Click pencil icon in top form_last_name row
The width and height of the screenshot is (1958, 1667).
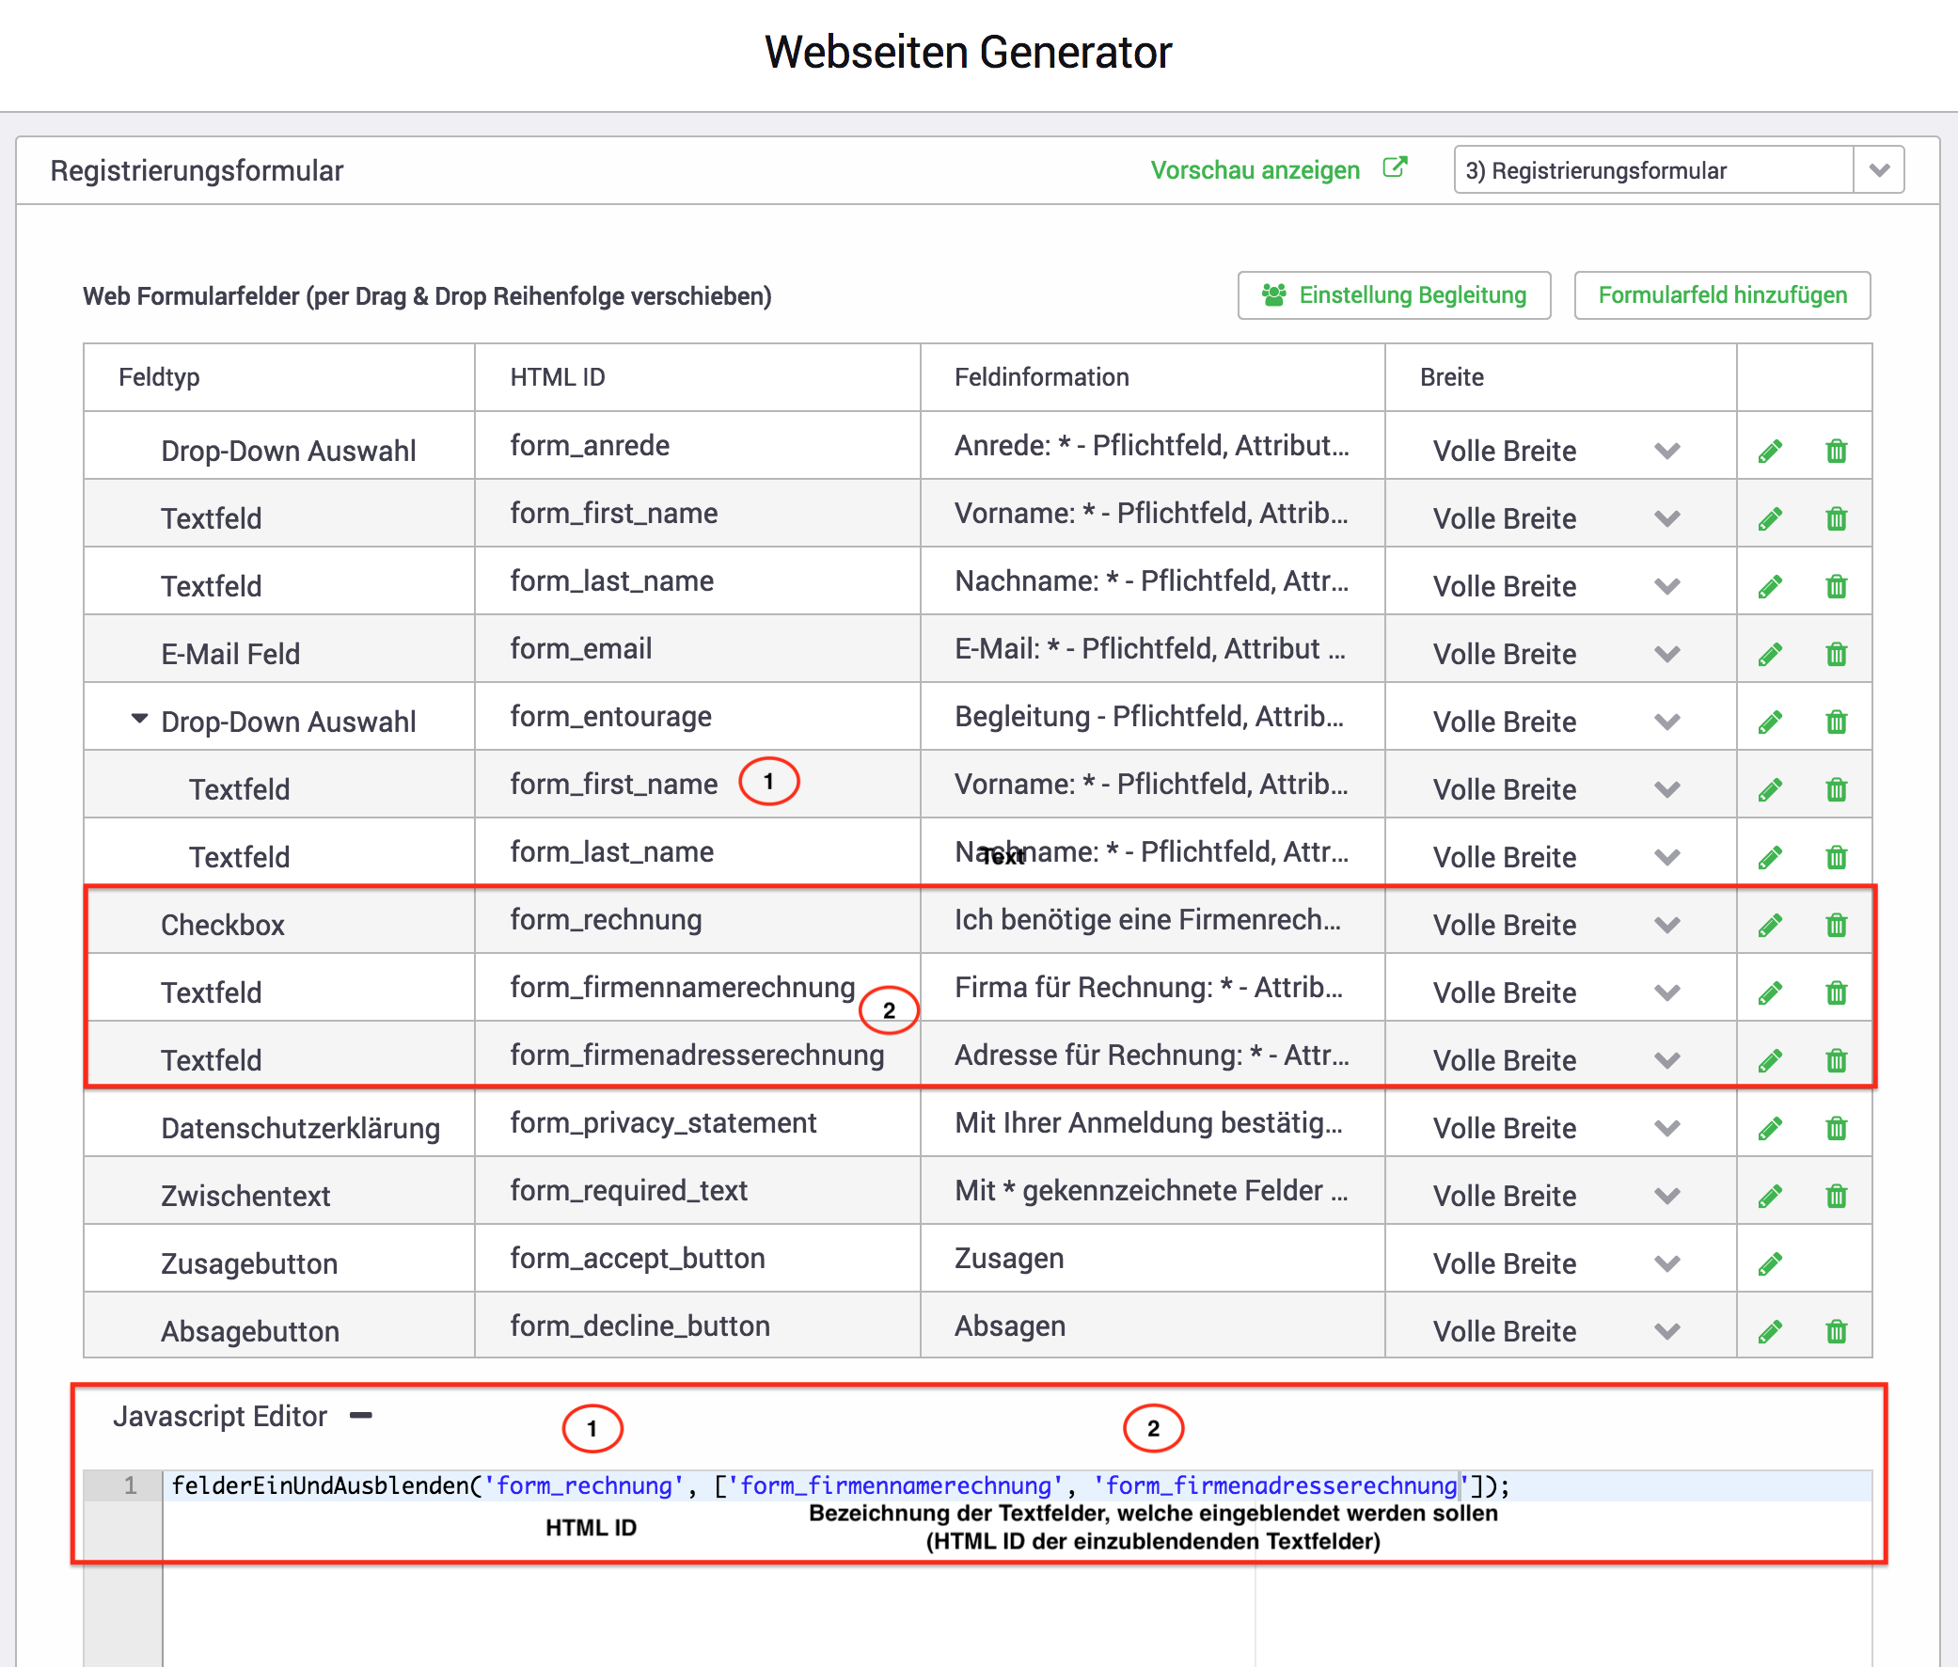pyautogui.click(x=1770, y=587)
